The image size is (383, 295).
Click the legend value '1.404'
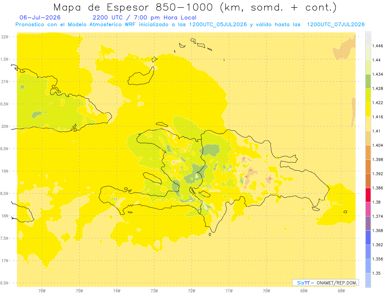point(378,145)
